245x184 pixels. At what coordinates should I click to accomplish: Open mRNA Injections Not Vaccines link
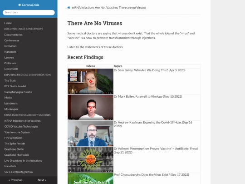pos(22,121)
